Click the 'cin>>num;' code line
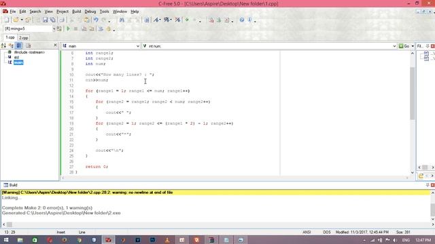The width and height of the screenshot is (435, 244). point(97,80)
